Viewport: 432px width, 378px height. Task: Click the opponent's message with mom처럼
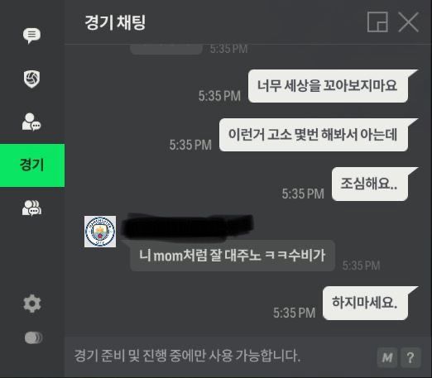coord(233,256)
